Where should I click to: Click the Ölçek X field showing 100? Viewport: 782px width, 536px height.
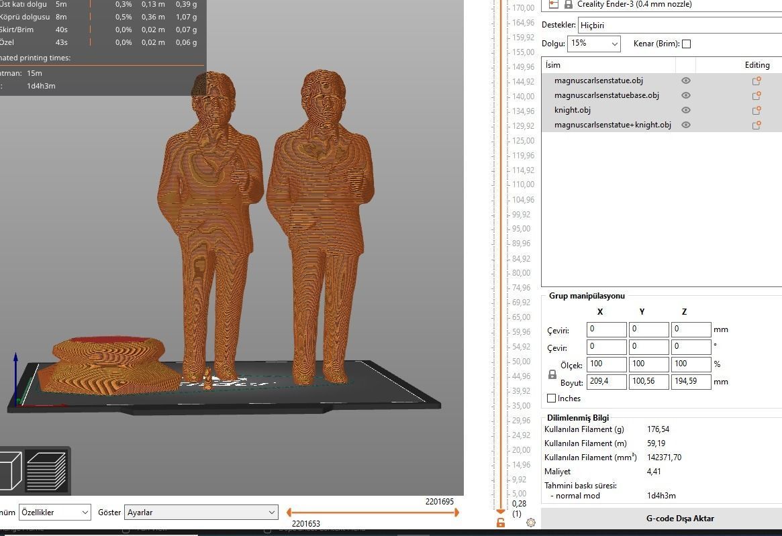606,364
